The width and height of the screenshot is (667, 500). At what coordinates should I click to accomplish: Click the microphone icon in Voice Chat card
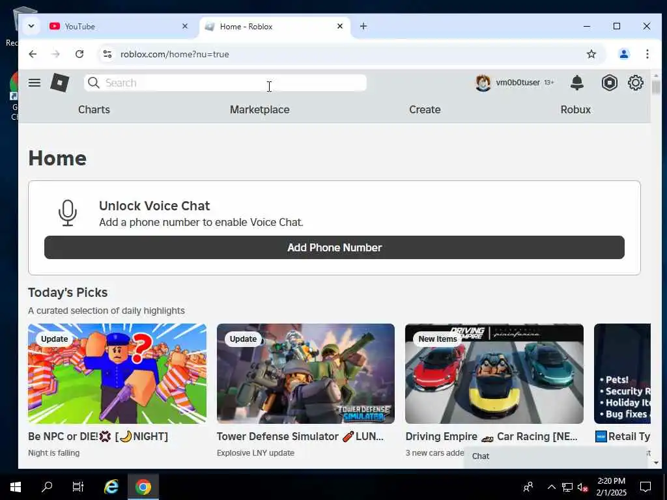pos(68,213)
